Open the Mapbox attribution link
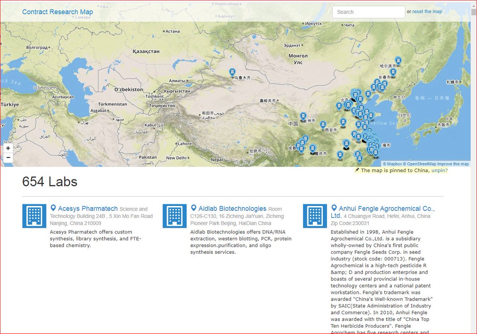Image resolution: width=477 pixels, height=334 pixels. coord(392,164)
